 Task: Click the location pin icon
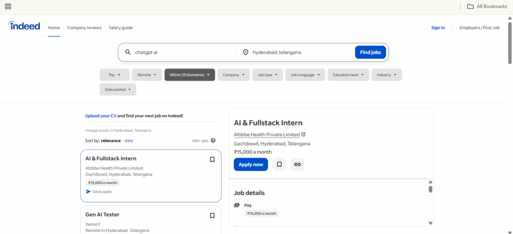click(245, 52)
